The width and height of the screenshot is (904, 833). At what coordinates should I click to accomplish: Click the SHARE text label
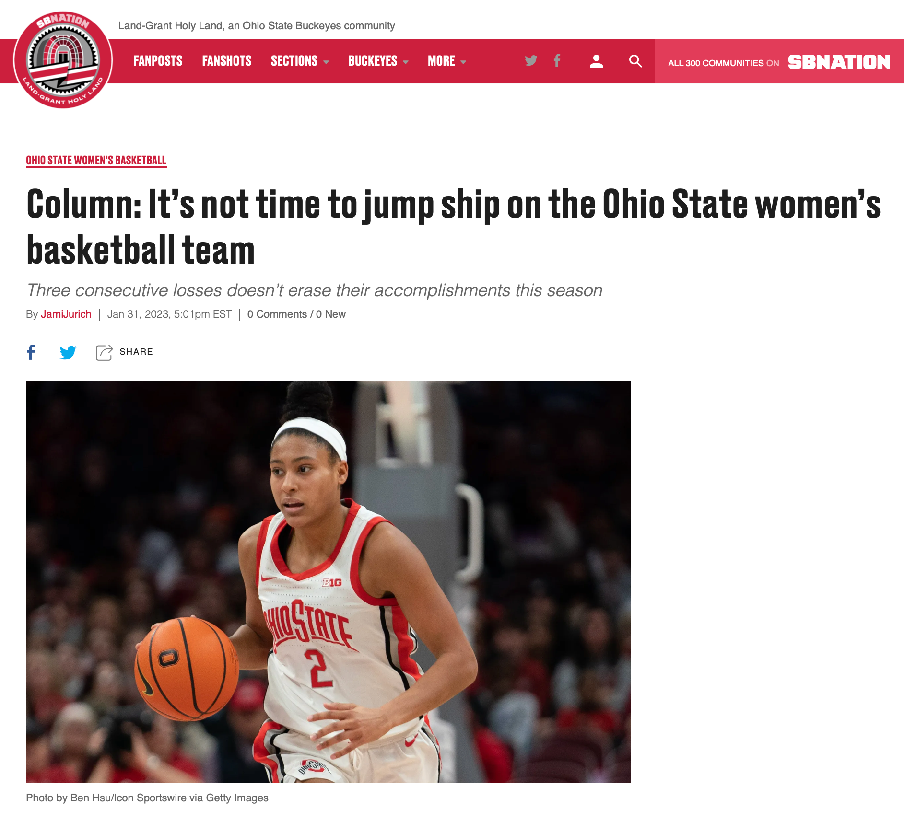click(x=136, y=352)
